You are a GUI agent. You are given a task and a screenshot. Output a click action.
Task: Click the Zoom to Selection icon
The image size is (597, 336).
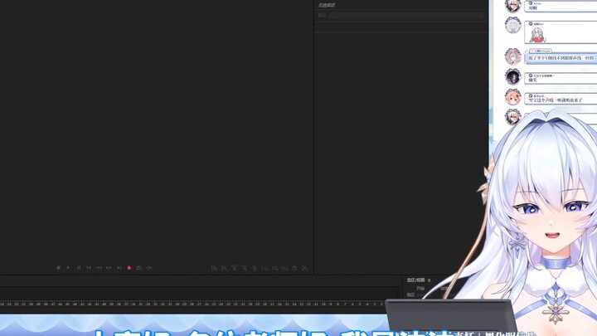tap(284, 268)
